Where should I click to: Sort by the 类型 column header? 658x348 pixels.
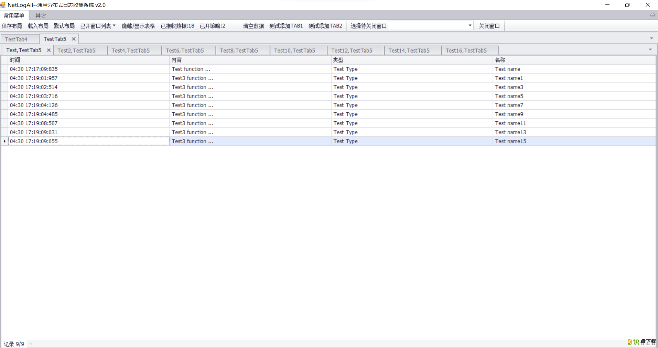[412, 60]
